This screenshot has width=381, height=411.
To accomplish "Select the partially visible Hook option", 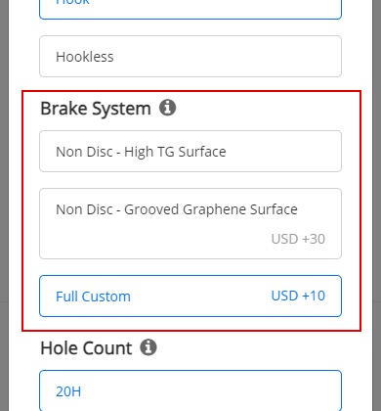I will (x=190, y=9).
